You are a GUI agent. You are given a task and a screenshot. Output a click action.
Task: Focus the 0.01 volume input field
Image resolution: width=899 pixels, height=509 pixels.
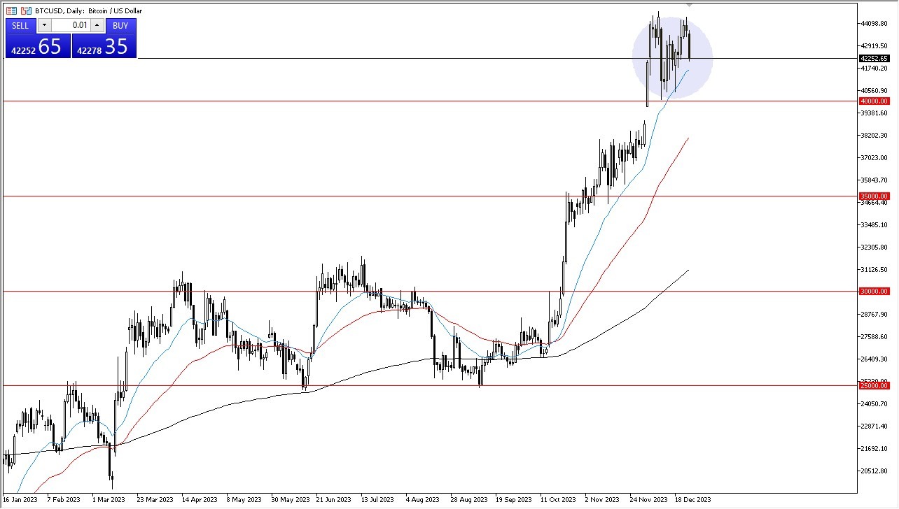(x=71, y=26)
